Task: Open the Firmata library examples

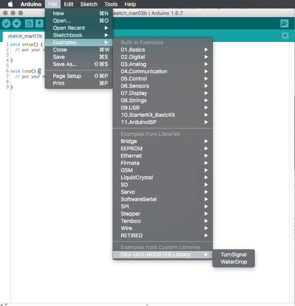Action: pyautogui.click(x=163, y=163)
